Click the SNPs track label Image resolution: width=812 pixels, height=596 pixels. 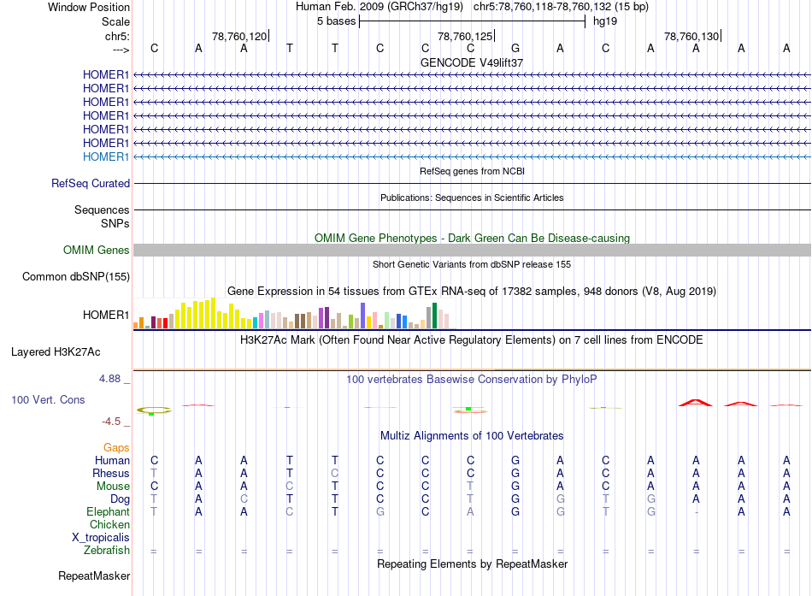coord(115,223)
